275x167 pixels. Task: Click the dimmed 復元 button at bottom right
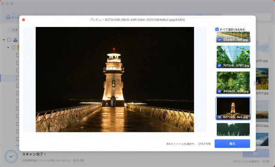coord(256,153)
